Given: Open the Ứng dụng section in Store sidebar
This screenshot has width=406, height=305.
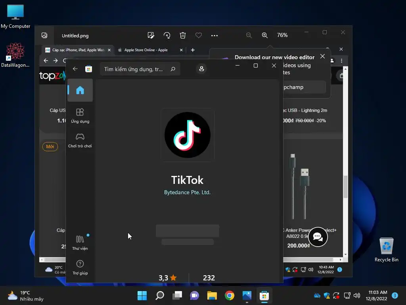Looking at the screenshot, I should [80, 116].
